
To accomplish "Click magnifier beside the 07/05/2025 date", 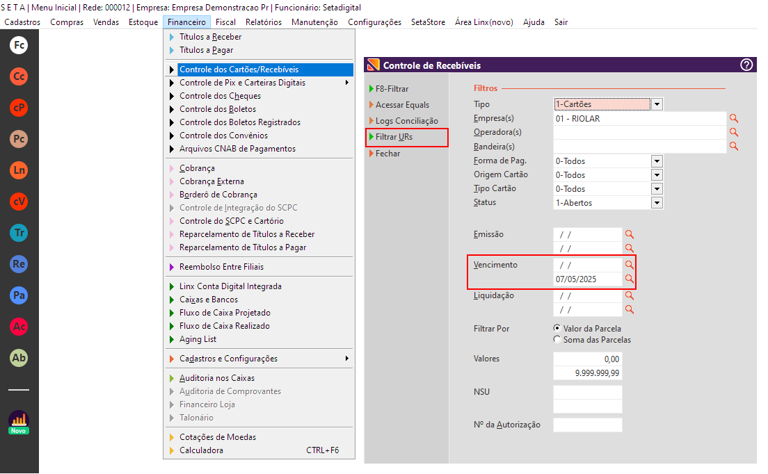I will 629,279.
